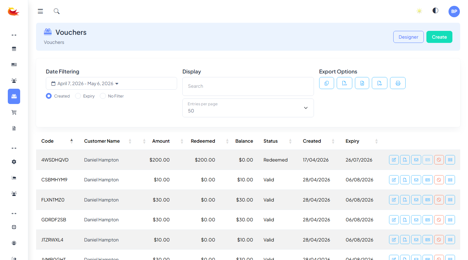The image size is (468, 260).
Task: Export vouchers to Excel spreadsheet
Action: pyautogui.click(x=362, y=83)
